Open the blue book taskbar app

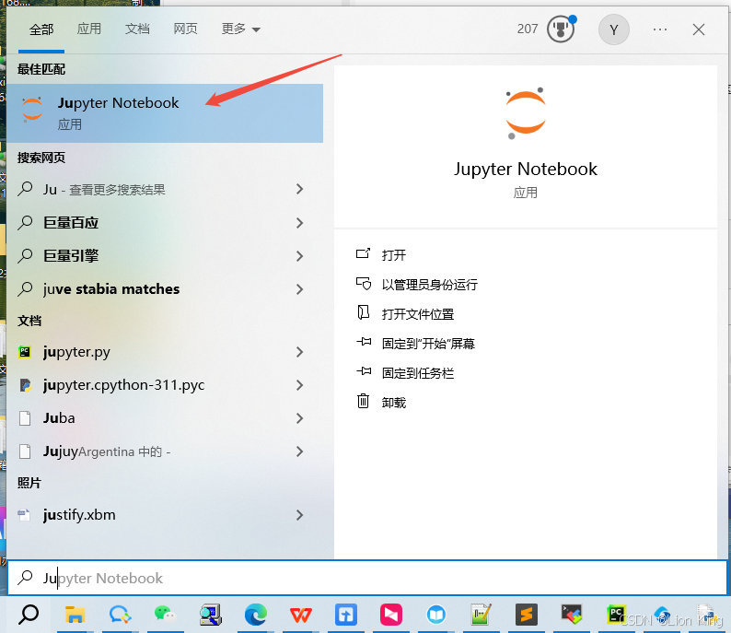[x=436, y=615]
